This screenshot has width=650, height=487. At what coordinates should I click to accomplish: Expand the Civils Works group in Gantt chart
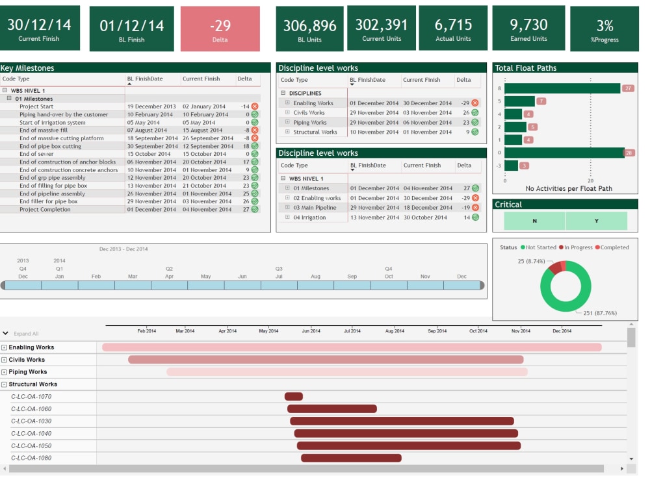[x=4, y=360]
